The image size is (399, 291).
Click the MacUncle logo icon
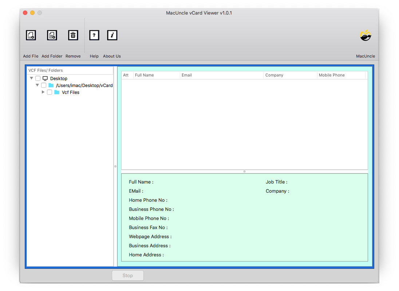point(366,35)
